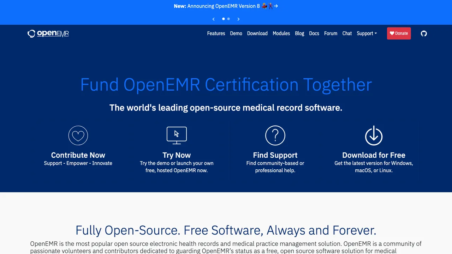Click the monitor Try Now icon
The width and height of the screenshot is (452, 254).
(x=177, y=135)
